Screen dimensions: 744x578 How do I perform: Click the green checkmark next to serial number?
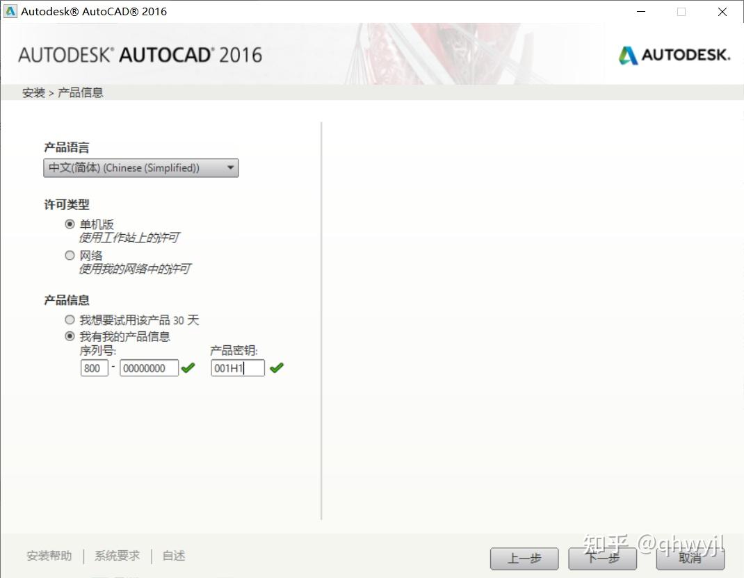pyautogui.click(x=188, y=368)
